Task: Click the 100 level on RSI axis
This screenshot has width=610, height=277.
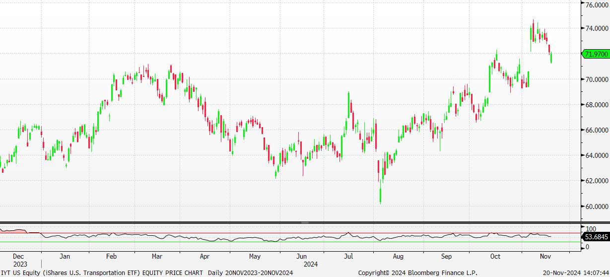Action: 591,229
